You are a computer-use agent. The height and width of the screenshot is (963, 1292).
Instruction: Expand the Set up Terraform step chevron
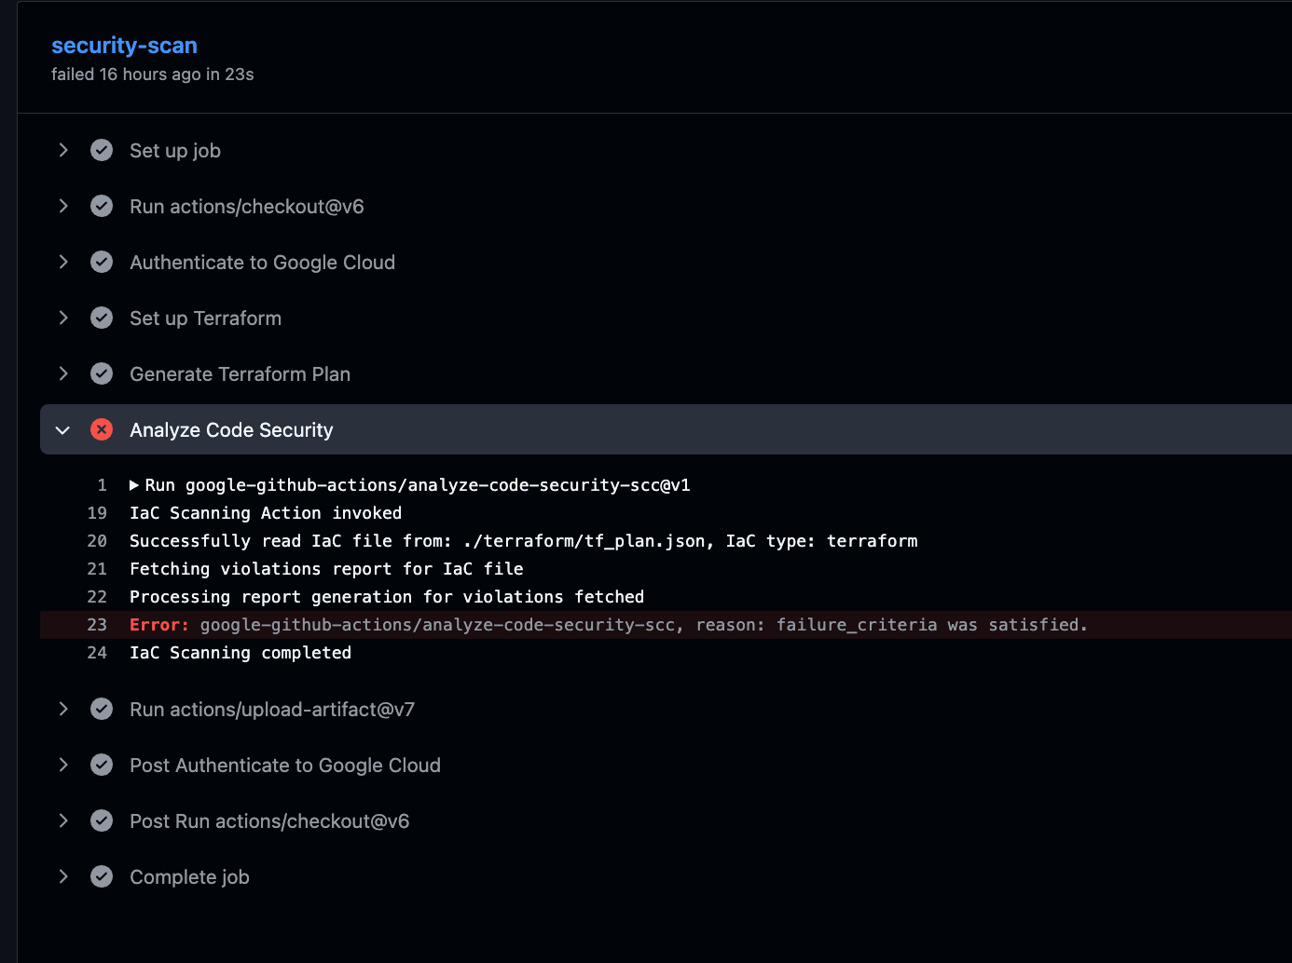point(63,318)
